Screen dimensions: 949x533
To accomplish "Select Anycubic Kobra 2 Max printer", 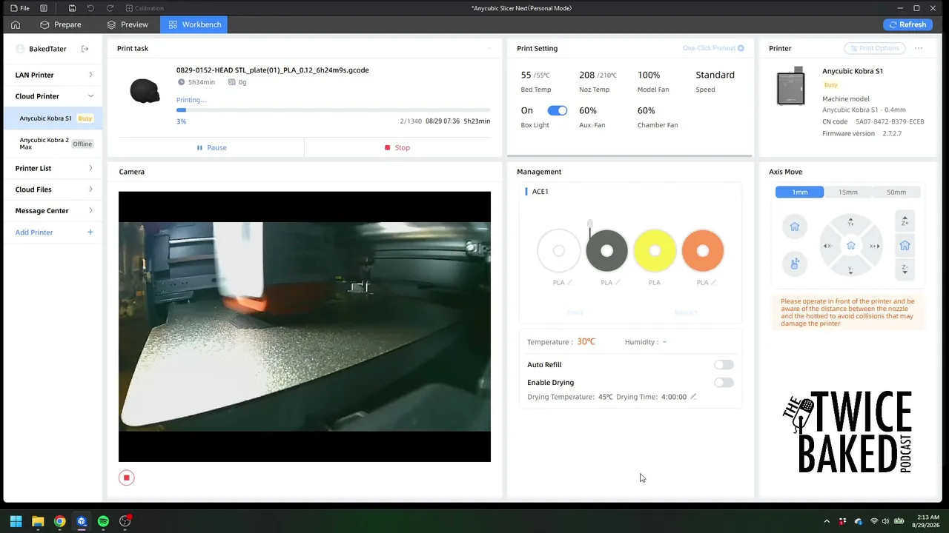I will pos(53,144).
